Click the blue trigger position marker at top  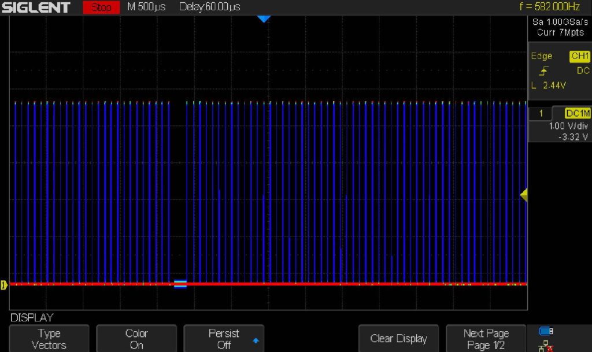(x=264, y=19)
